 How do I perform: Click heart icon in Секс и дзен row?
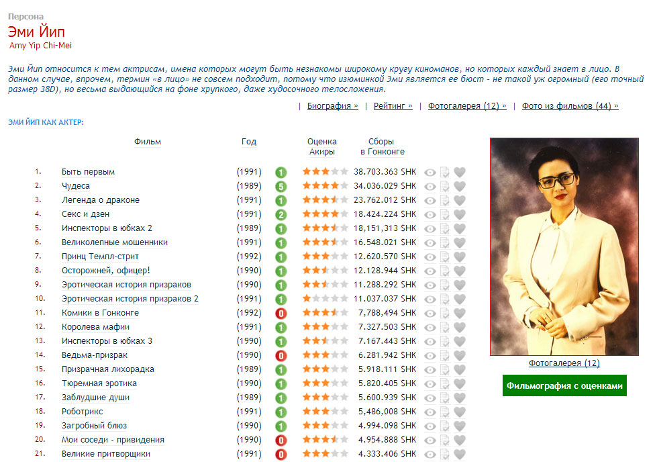(x=460, y=214)
